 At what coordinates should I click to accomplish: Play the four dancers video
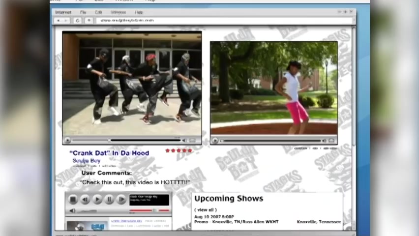coord(67,140)
